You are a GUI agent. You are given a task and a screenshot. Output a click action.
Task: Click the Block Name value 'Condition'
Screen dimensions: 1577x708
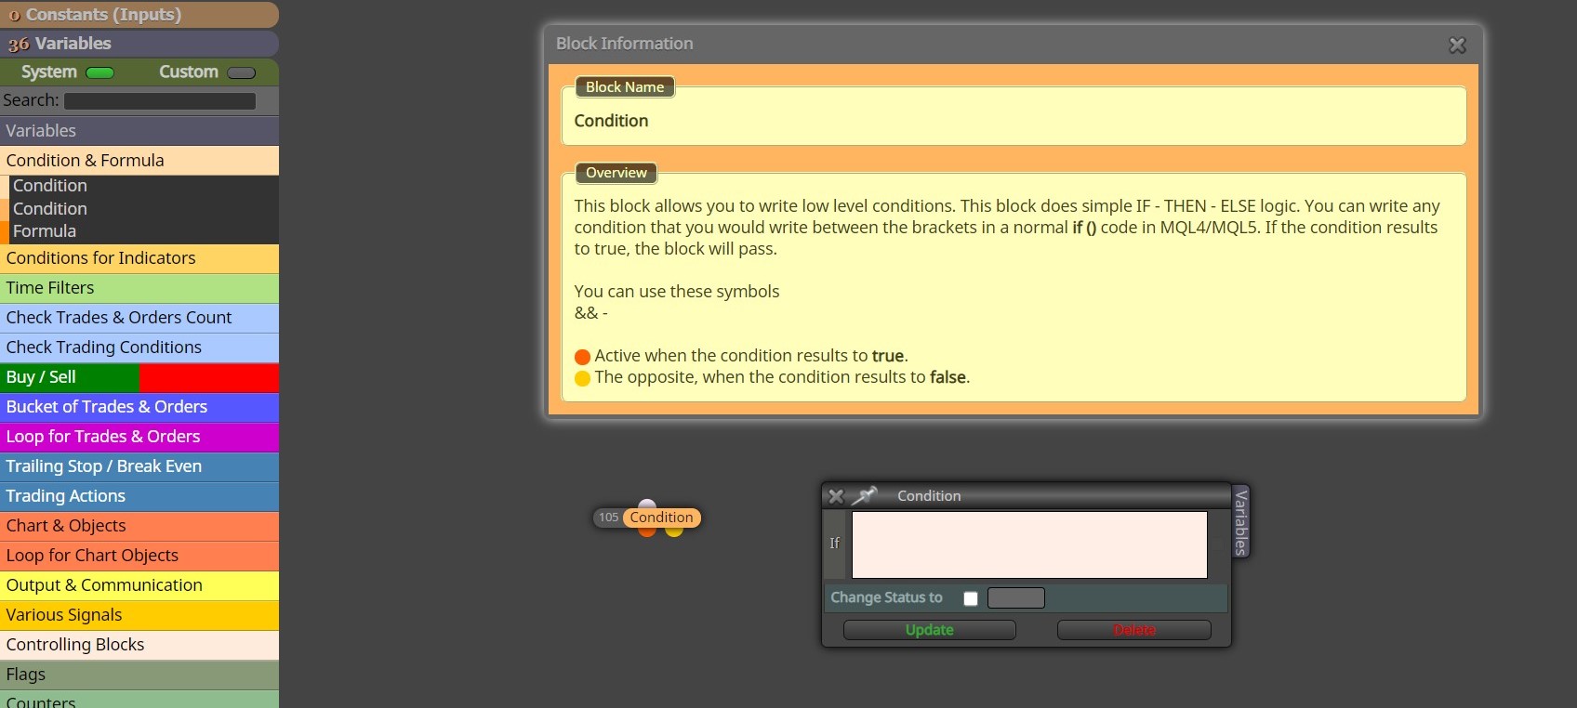[611, 121]
